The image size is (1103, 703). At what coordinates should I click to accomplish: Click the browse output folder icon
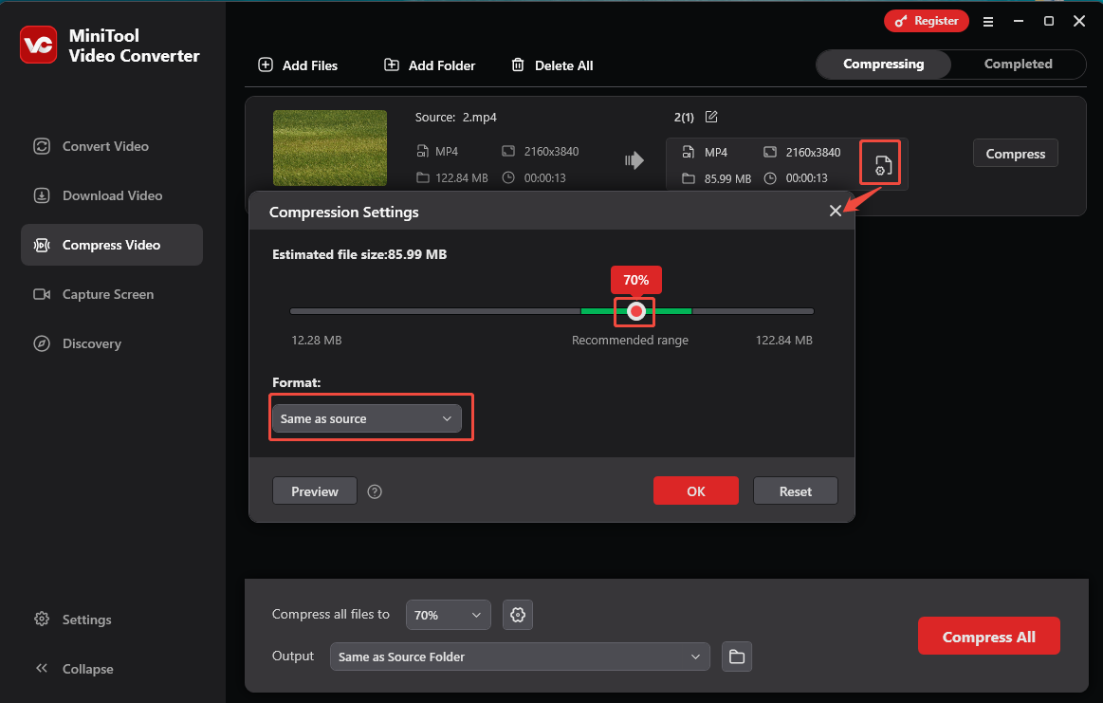737,657
